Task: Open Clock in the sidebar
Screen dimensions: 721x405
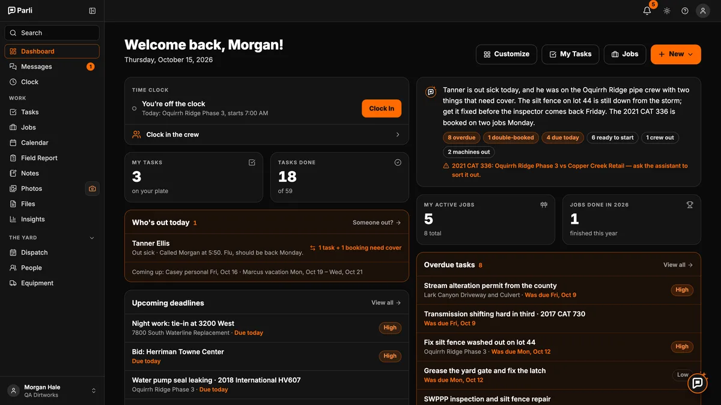Action: coord(52,82)
